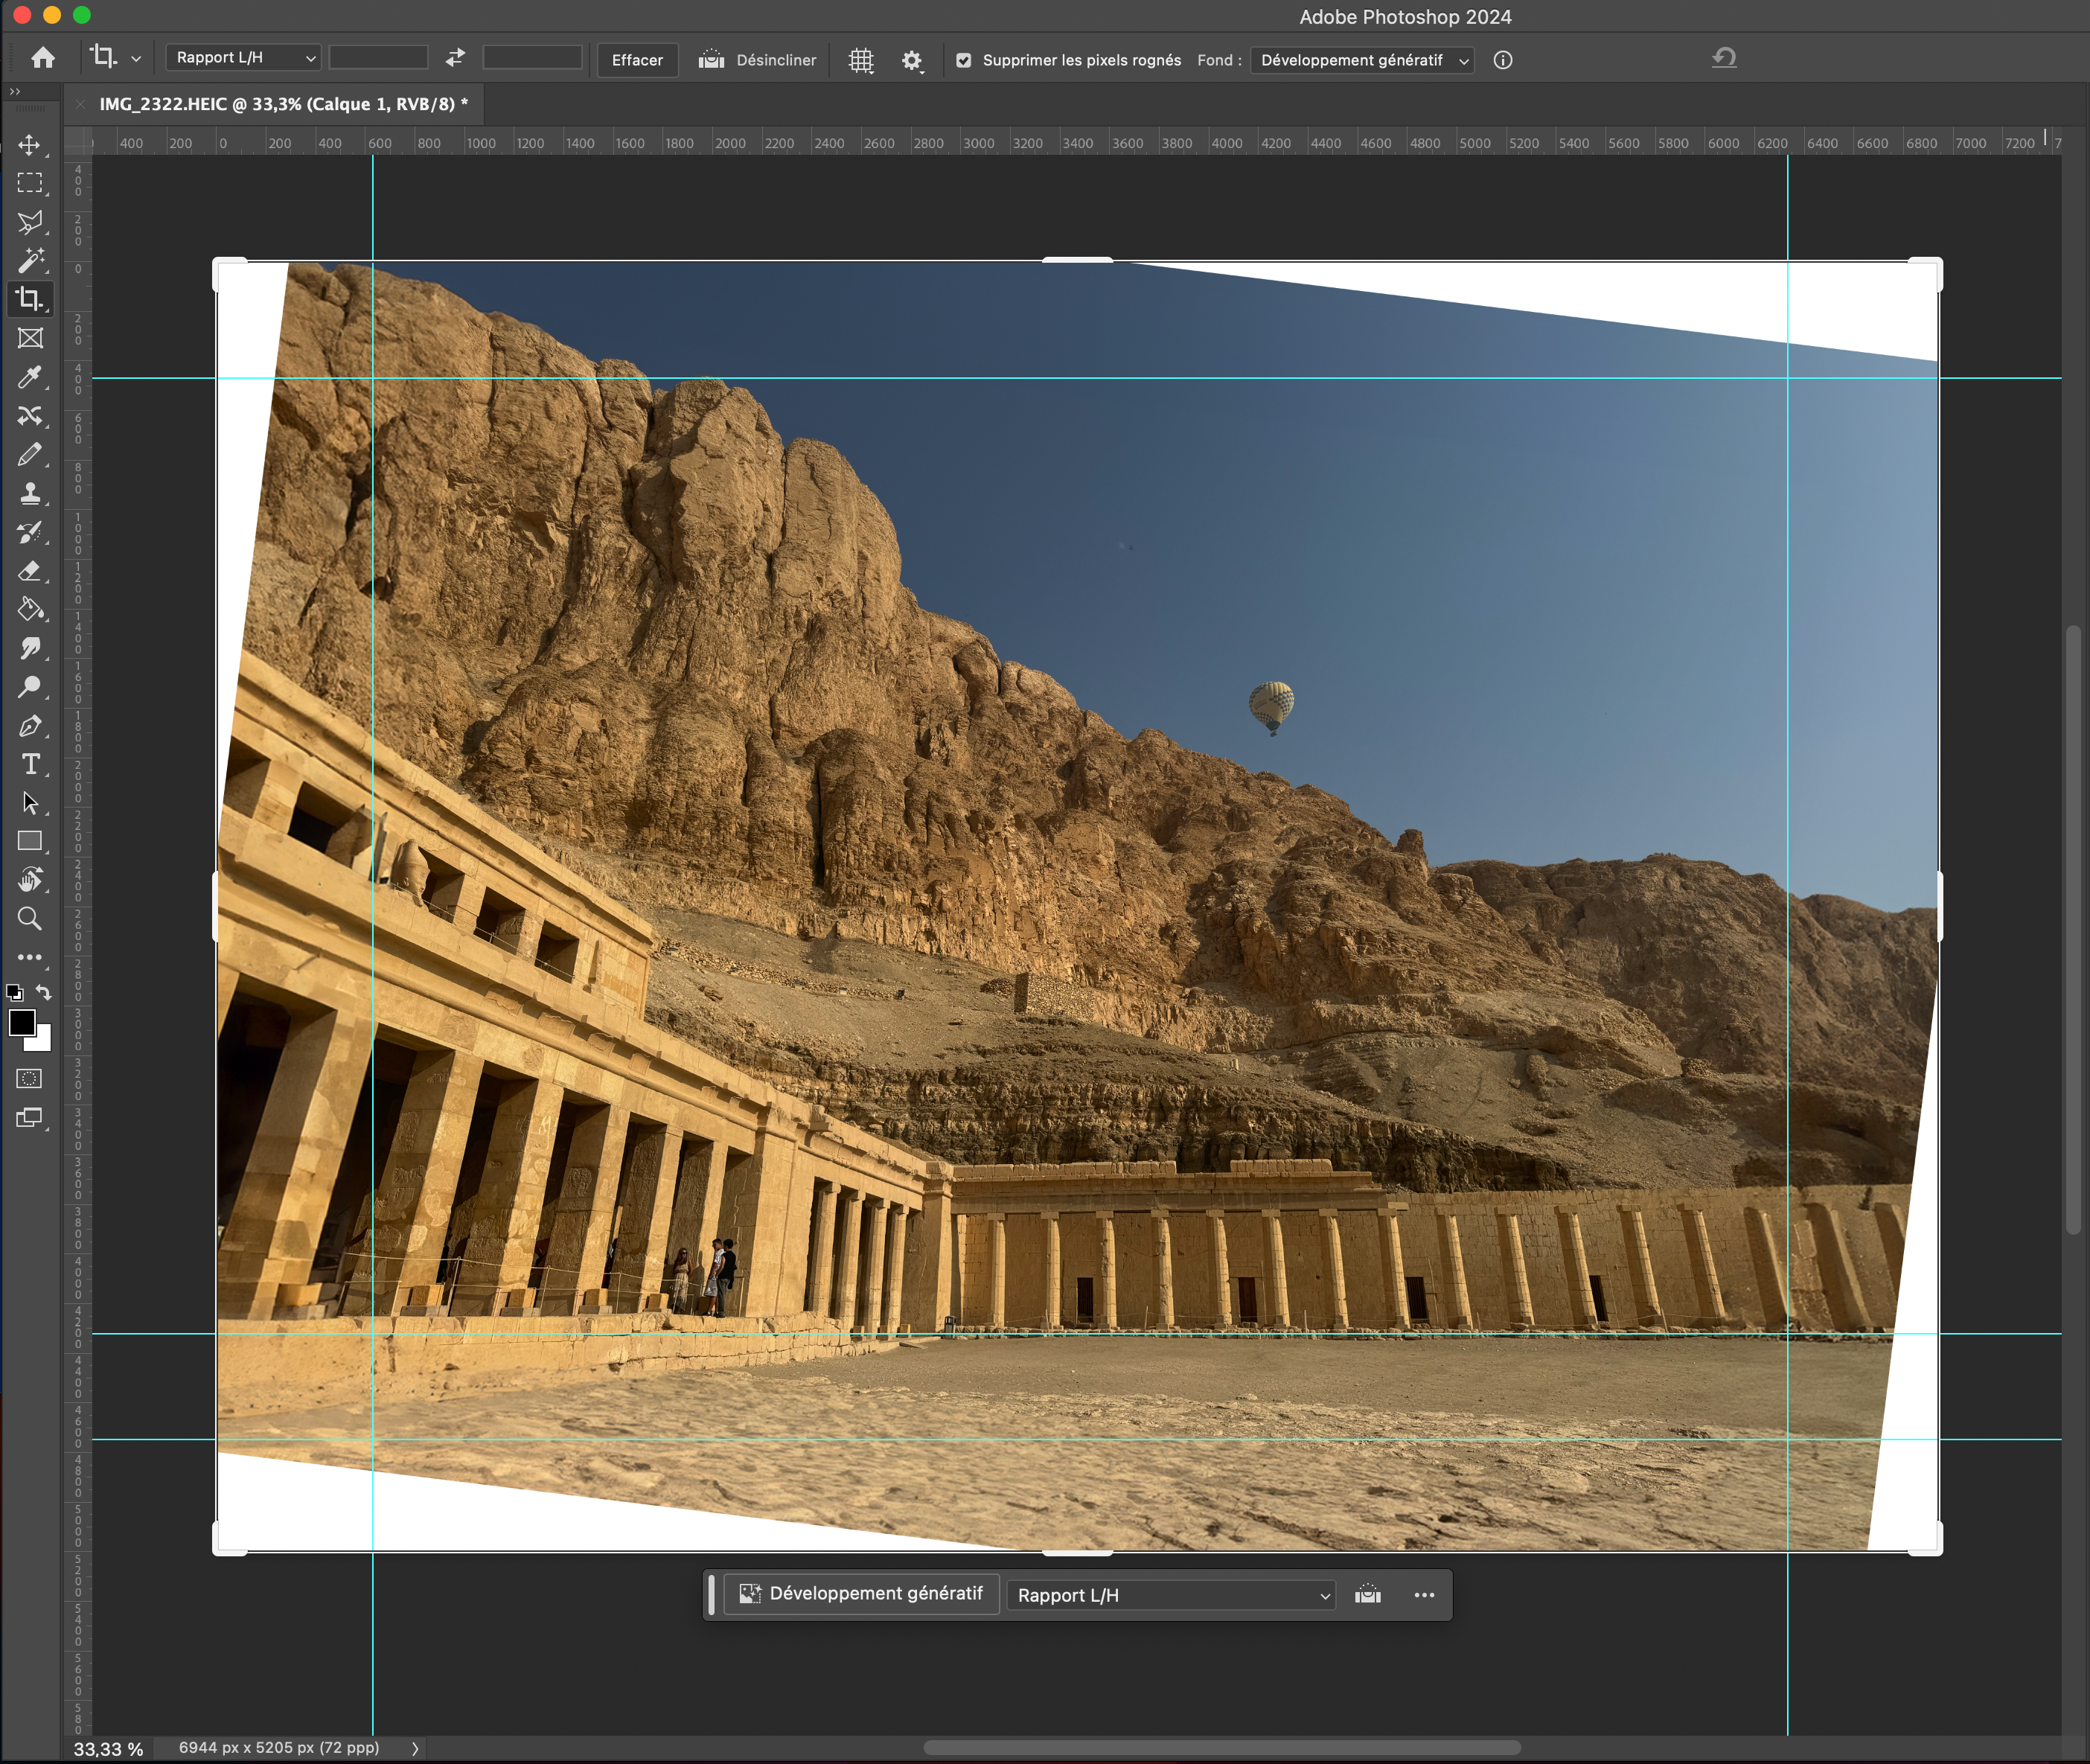Open crop overlay grid options
Screen dimensions: 2090x1764
(861, 60)
